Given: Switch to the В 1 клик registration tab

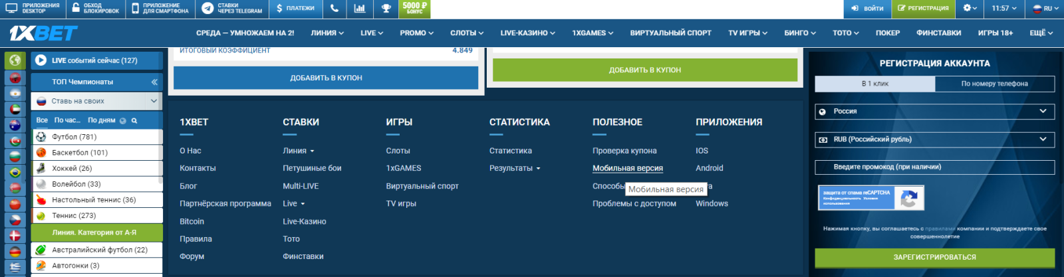Looking at the screenshot, I should pos(875,84).
